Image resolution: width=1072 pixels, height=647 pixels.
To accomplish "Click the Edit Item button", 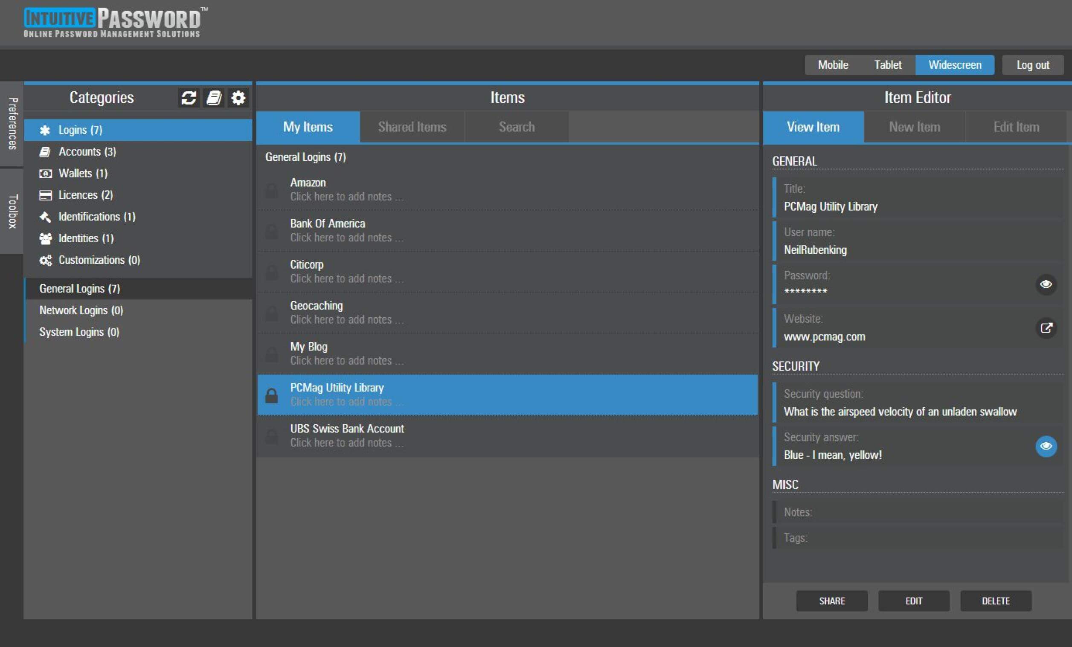I will pos(1014,126).
